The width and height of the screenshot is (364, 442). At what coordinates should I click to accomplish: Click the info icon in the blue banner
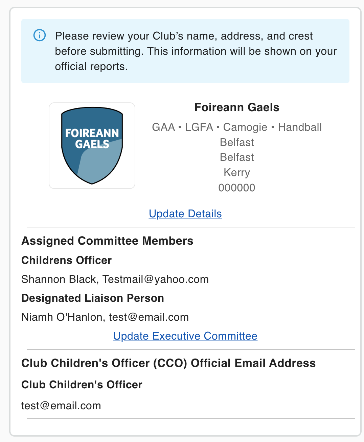pyautogui.click(x=40, y=35)
